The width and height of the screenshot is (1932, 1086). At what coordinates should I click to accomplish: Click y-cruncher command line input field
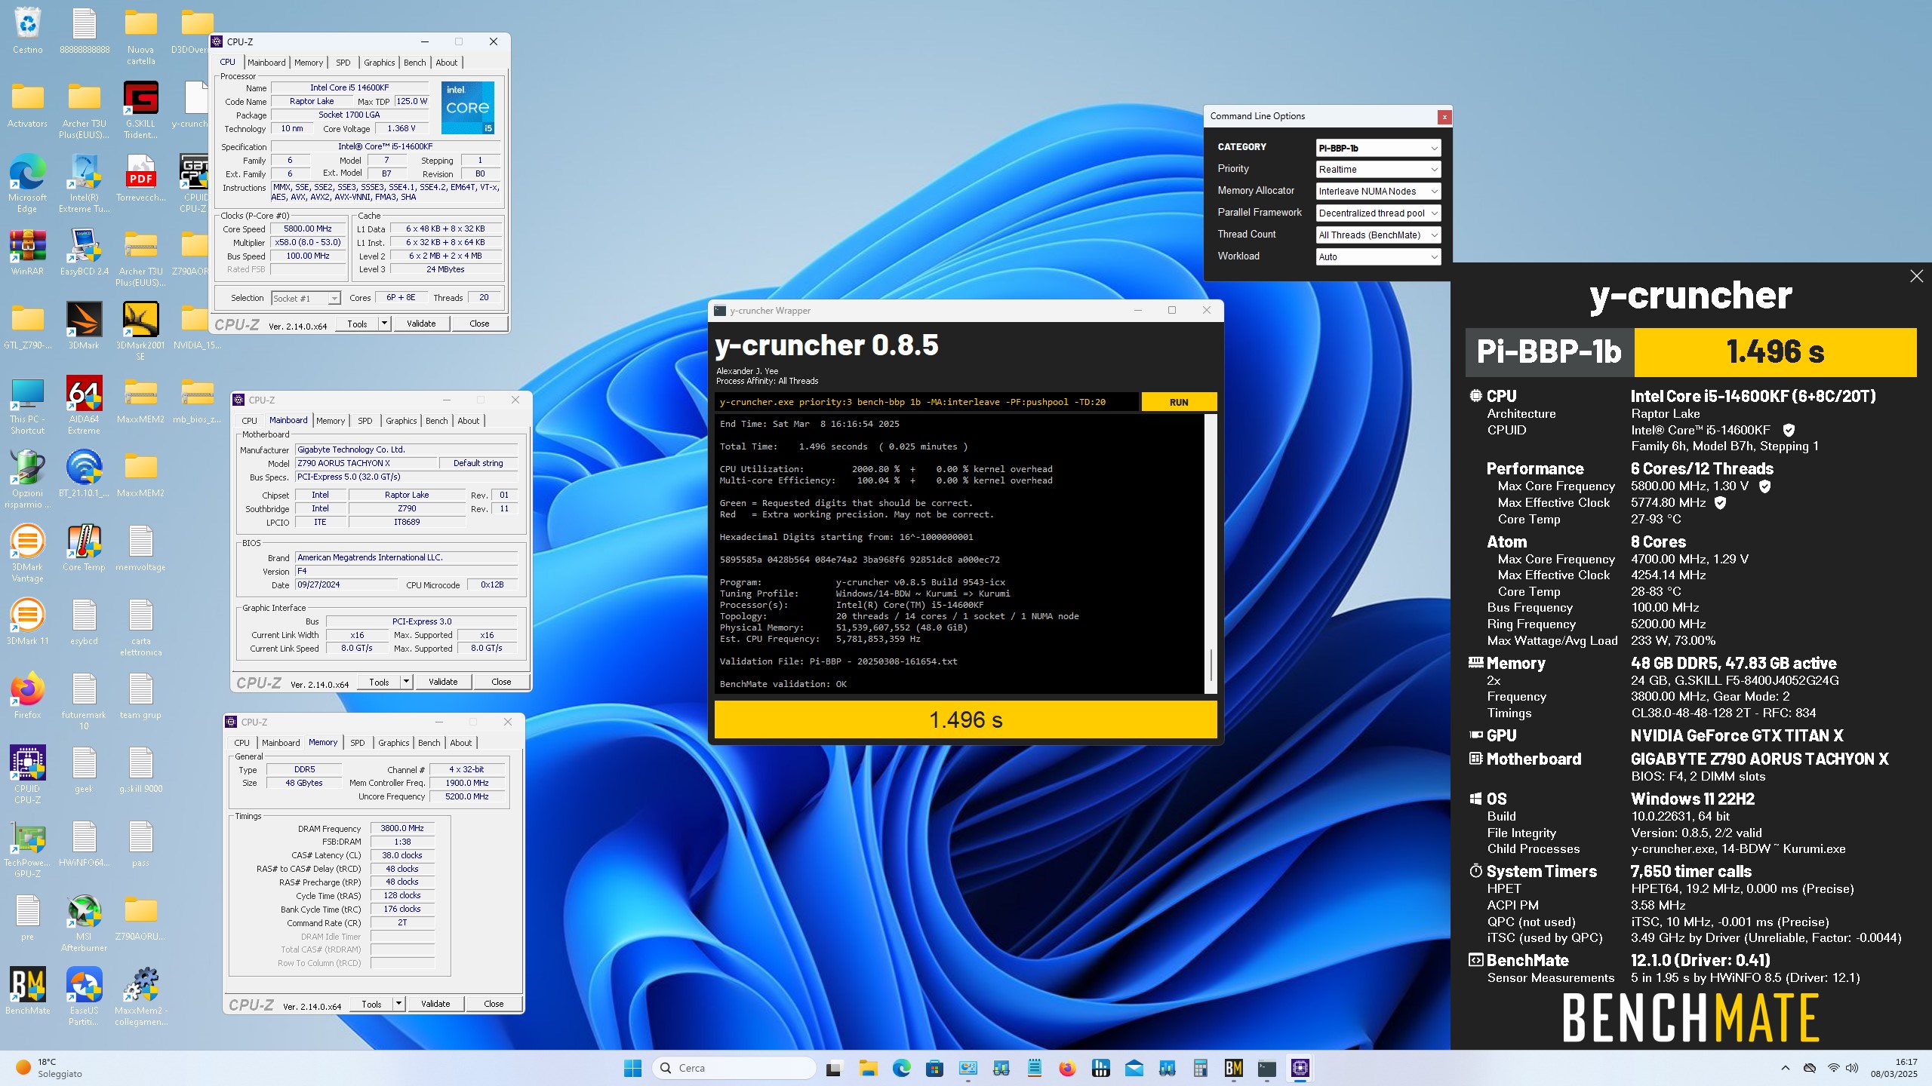coord(926,402)
